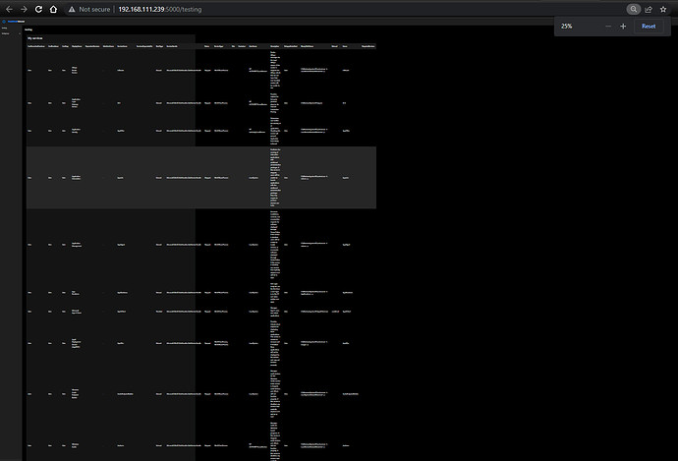Go back to the previous page

click(x=9, y=9)
